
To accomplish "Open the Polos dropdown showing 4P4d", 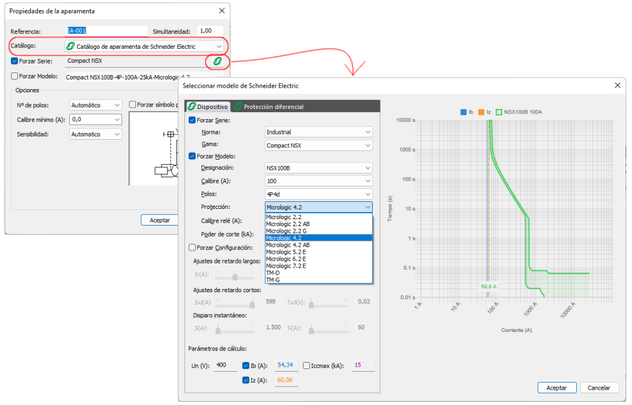I will coord(318,194).
